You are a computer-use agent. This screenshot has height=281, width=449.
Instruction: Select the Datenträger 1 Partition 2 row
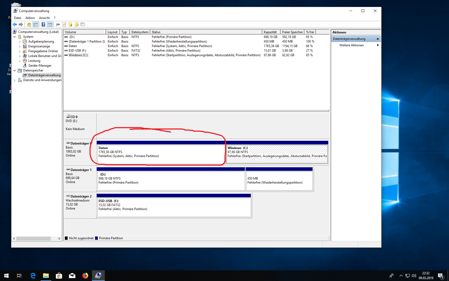(190, 41)
